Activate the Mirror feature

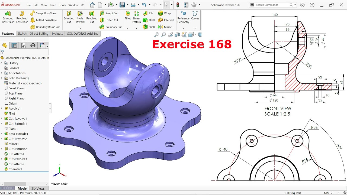(x=165, y=27)
